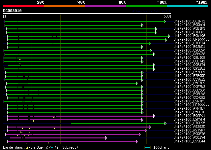
Task: Click the ~80% legend label
Action: (x=162, y=2)
